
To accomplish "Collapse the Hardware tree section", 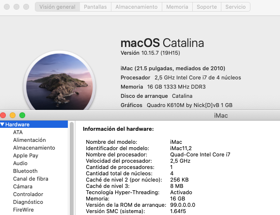I will tap(2, 124).
